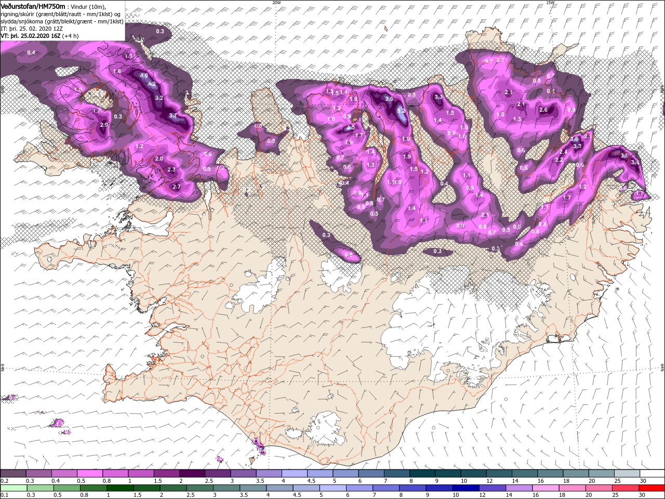This screenshot has height=499, width=665.
Task: Click the 3.4 precipitation value on the map
Action: [x=634, y=163]
